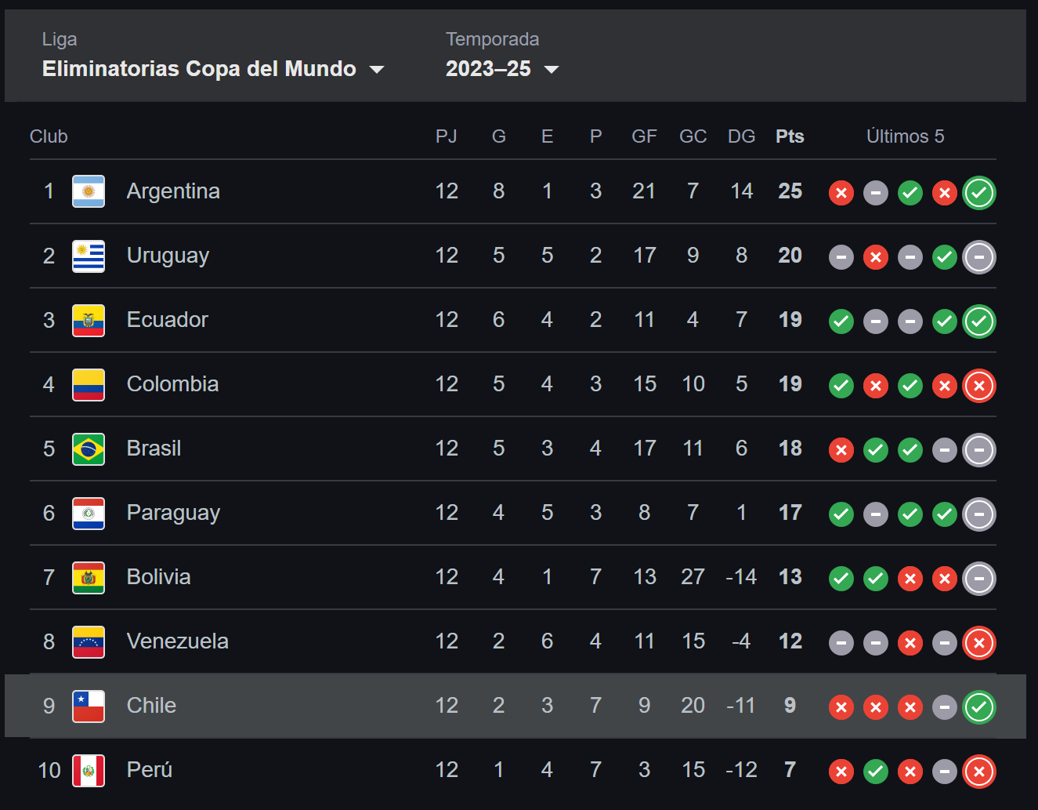Image resolution: width=1038 pixels, height=810 pixels.
Task: Click the PJ column header
Action: coord(447,136)
